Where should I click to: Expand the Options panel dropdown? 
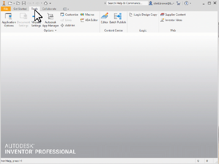(56, 30)
